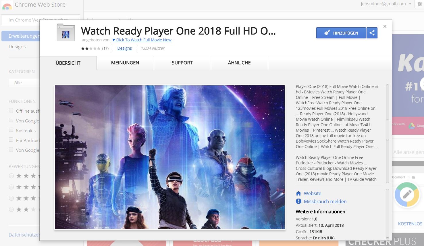This screenshot has width=424, height=246.
Task: Open the Ähnliche tab
Action: point(239,63)
